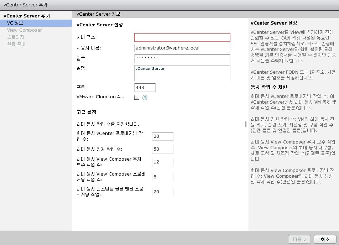Click the help panel splitter handle
This screenshot has width=339, height=245.
coord(246,124)
